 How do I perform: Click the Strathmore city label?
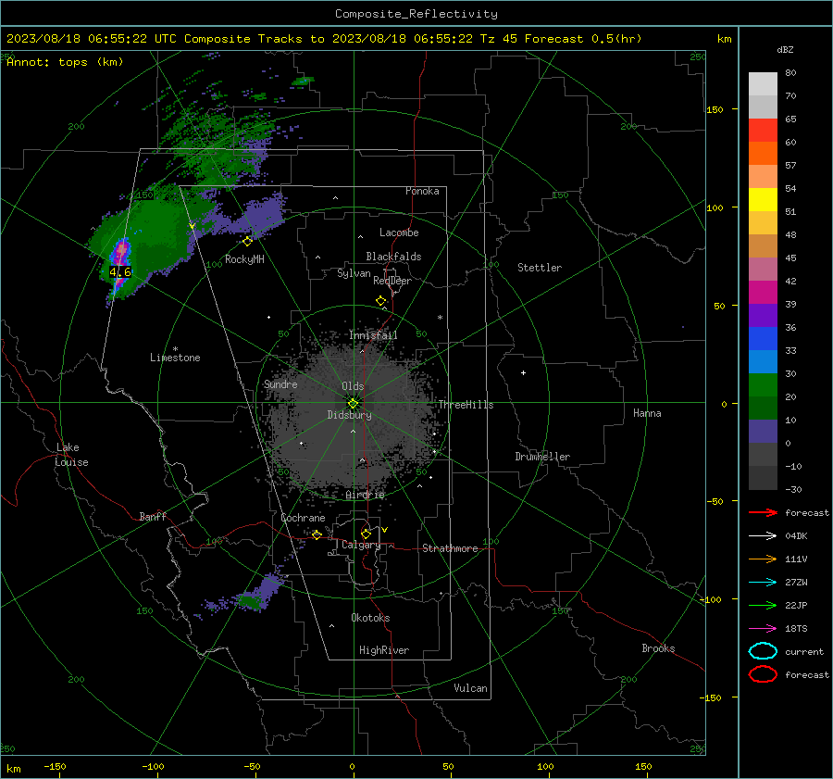coord(450,548)
